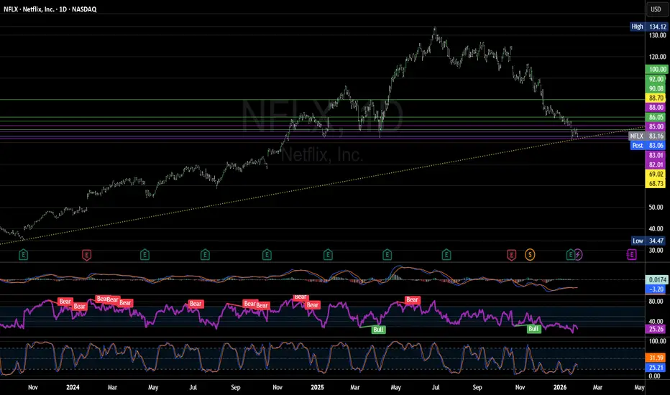The height and width of the screenshot is (395, 670).
Task: Click the yellow 88.70 price level label
Action: pyautogui.click(x=656, y=98)
